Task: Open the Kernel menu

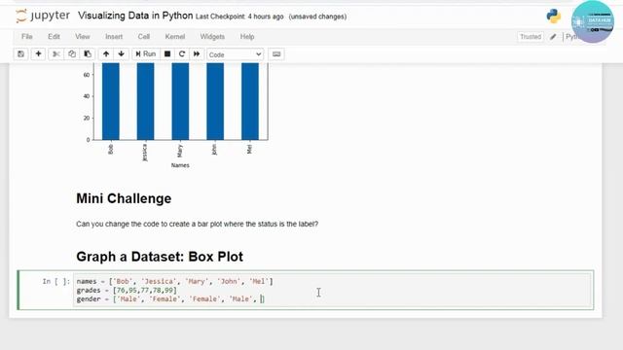Action: pos(175,37)
